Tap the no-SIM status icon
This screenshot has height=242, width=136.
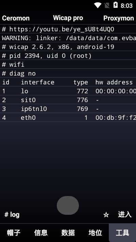click(x=107, y=5)
